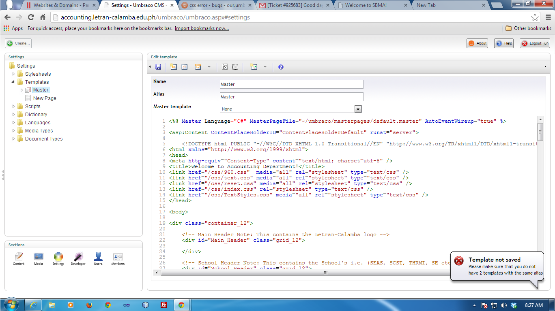Click Import bookmarks now link
Screen dimensions: 555x311
(x=202, y=28)
